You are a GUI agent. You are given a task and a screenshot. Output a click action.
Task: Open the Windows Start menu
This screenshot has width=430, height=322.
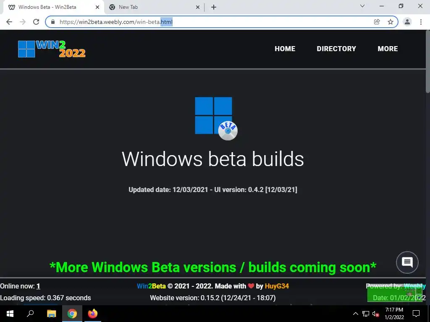coord(10,314)
